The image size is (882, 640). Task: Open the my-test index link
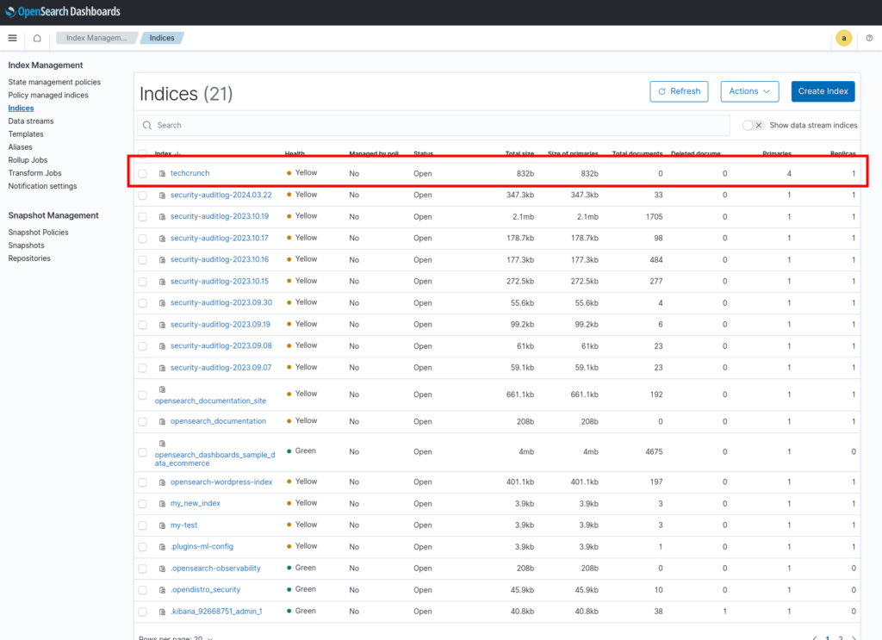184,525
